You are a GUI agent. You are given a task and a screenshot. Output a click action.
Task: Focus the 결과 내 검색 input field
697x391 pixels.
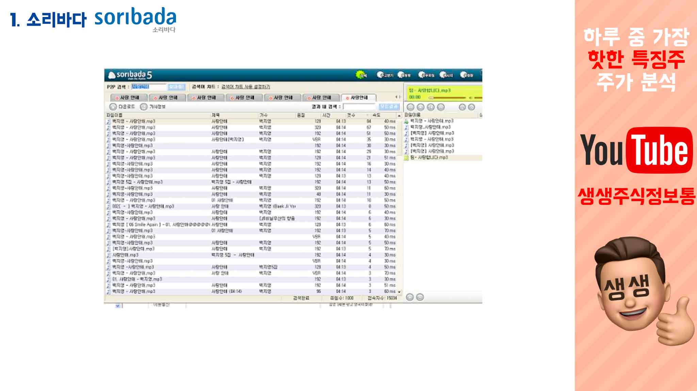click(360, 107)
